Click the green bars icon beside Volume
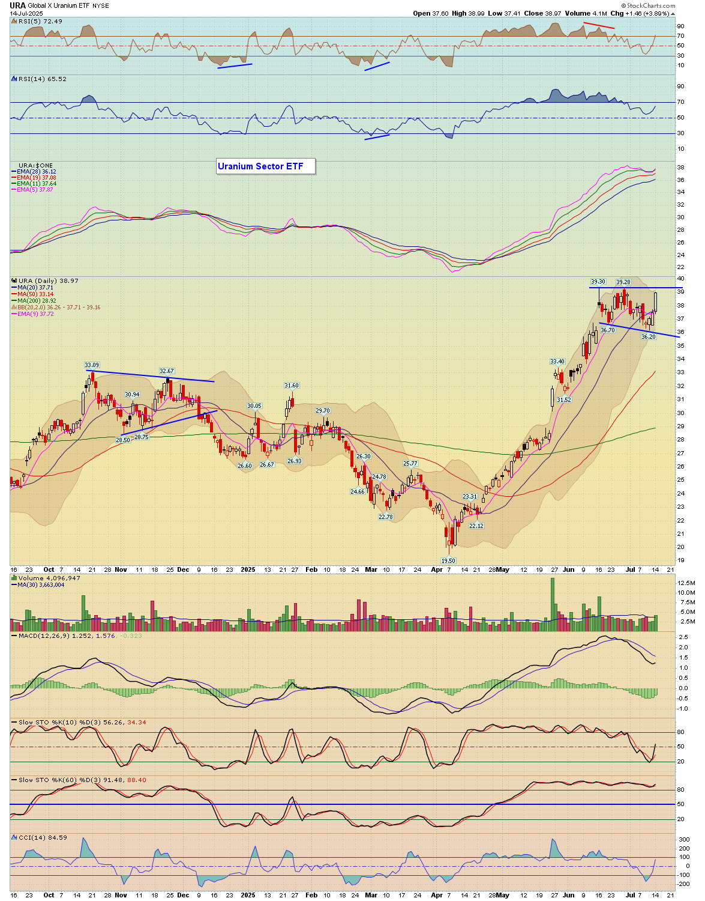The height and width of the screenshot is (901, 705). (x=14, y=578)
